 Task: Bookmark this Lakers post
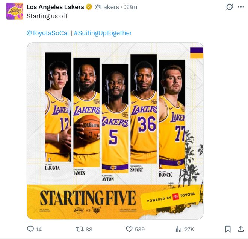(x=228, y=229)
